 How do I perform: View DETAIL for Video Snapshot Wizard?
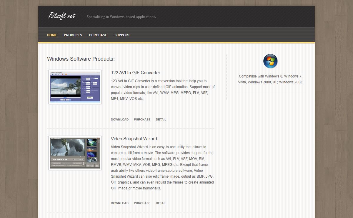(x=161, y=203)
